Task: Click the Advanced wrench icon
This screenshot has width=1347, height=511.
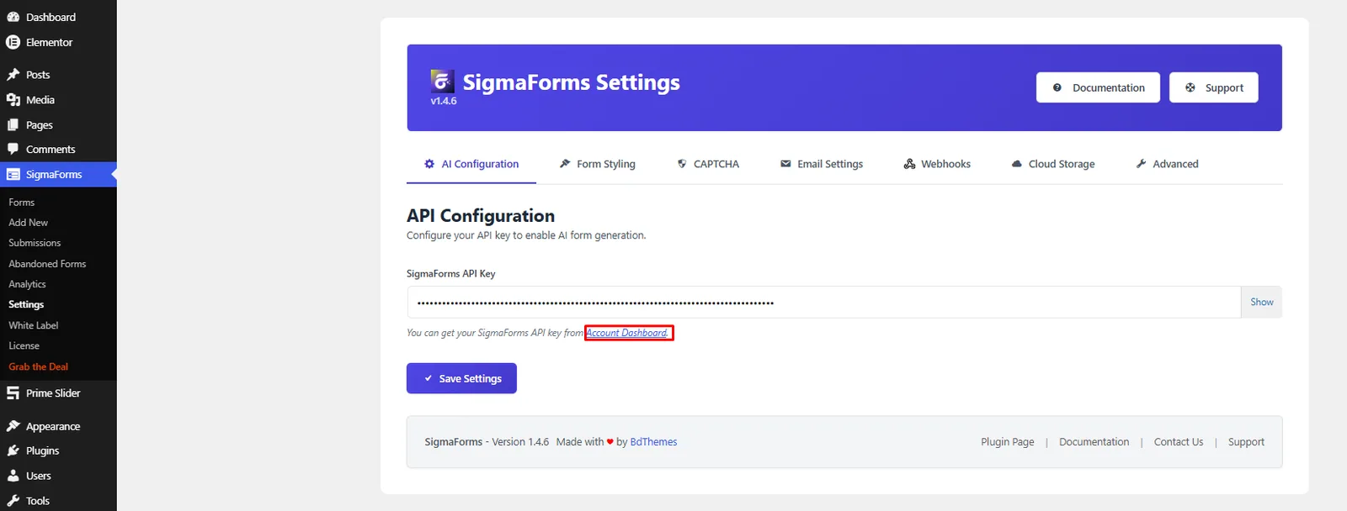Action: [x=1141, y=164]
